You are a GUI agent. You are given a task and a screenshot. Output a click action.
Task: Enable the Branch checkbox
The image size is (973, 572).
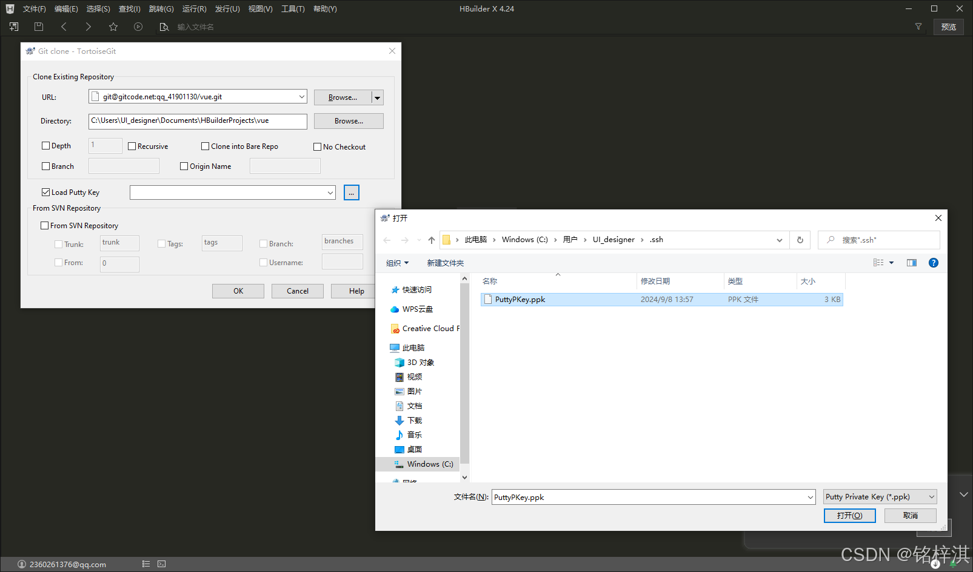[45, 166]
